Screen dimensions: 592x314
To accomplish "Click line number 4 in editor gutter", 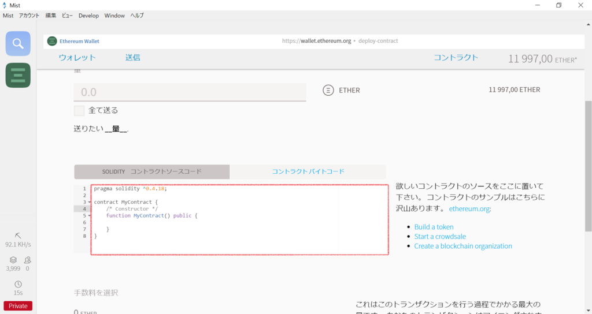I will pos(84,209).
